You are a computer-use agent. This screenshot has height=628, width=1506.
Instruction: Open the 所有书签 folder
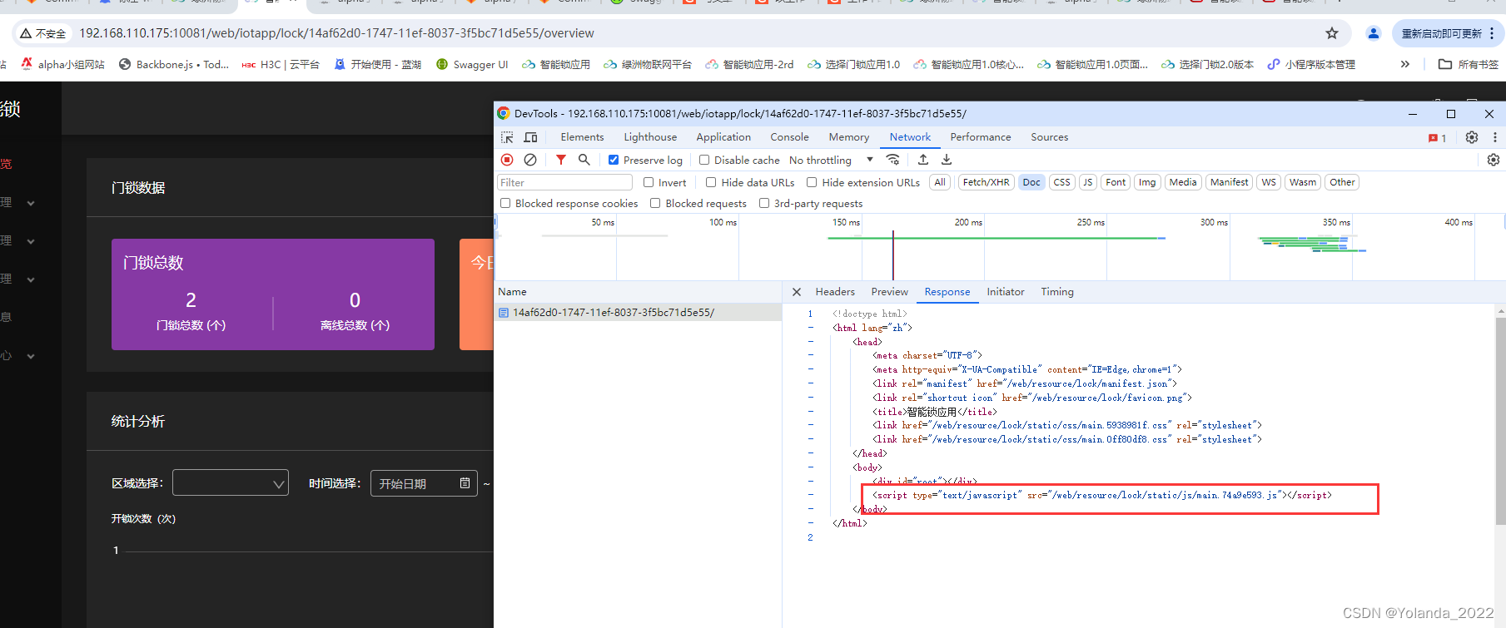(1469, 64)
